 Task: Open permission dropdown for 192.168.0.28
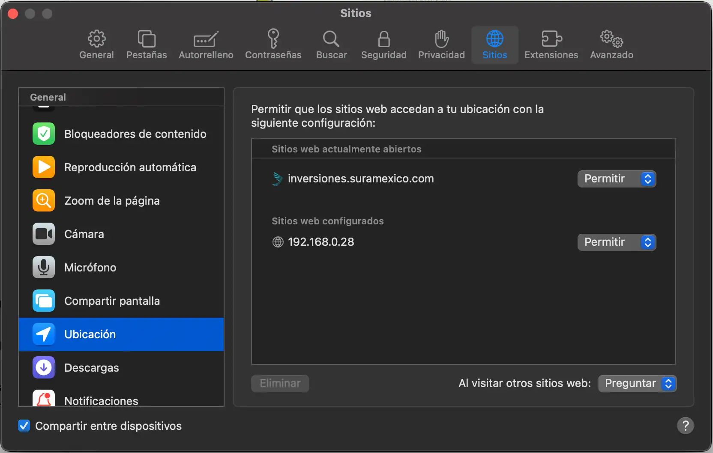point(616,242)
